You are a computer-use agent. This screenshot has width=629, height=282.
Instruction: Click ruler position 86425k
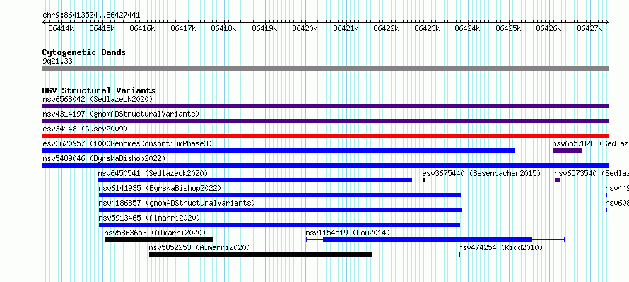(x=508, y=28)
